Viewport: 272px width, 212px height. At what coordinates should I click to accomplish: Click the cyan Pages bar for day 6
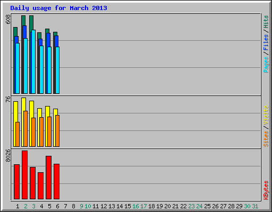(x=57, y=70)
